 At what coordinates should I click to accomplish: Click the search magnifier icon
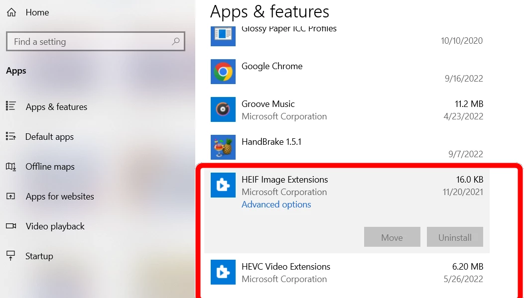[x=175, y=41]
